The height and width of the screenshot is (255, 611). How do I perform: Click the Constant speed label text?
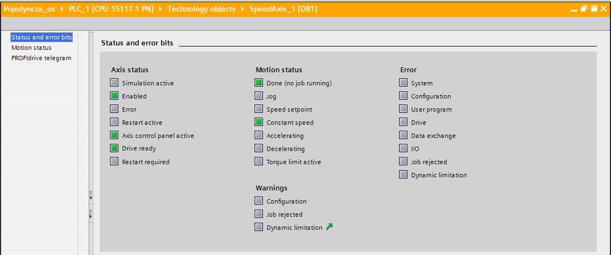pos(290,122)
